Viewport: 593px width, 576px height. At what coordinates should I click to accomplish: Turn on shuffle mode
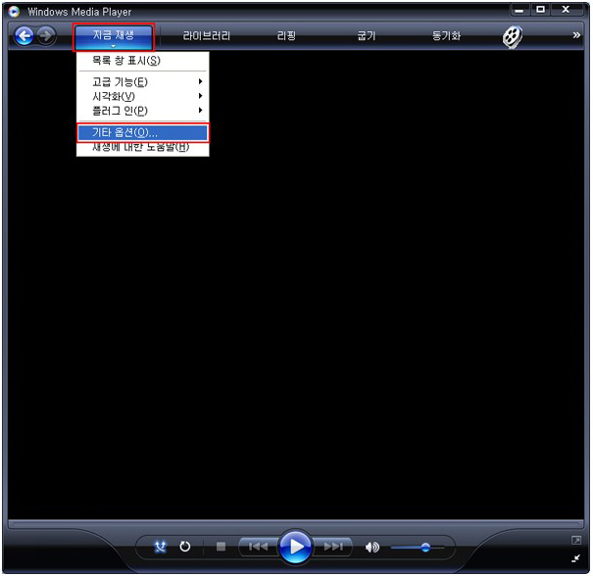[161, 548]
